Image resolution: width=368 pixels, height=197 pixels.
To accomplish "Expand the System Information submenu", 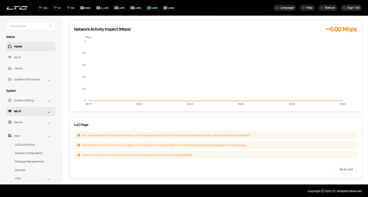I will pyautogui.click(x=49, y=80).
